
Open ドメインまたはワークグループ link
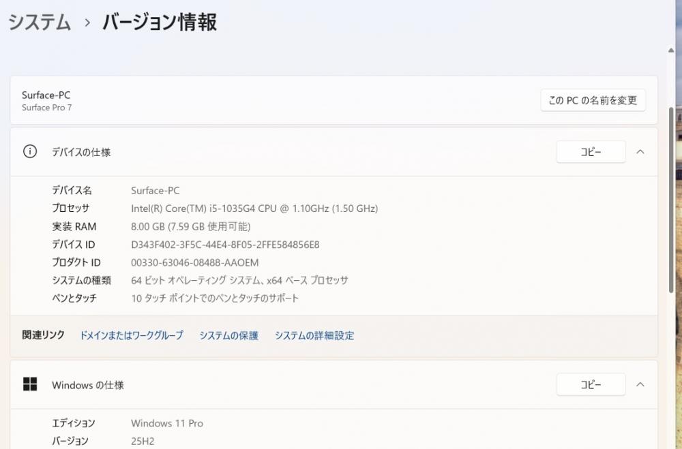pyautogui.click(x=132, y=335)
